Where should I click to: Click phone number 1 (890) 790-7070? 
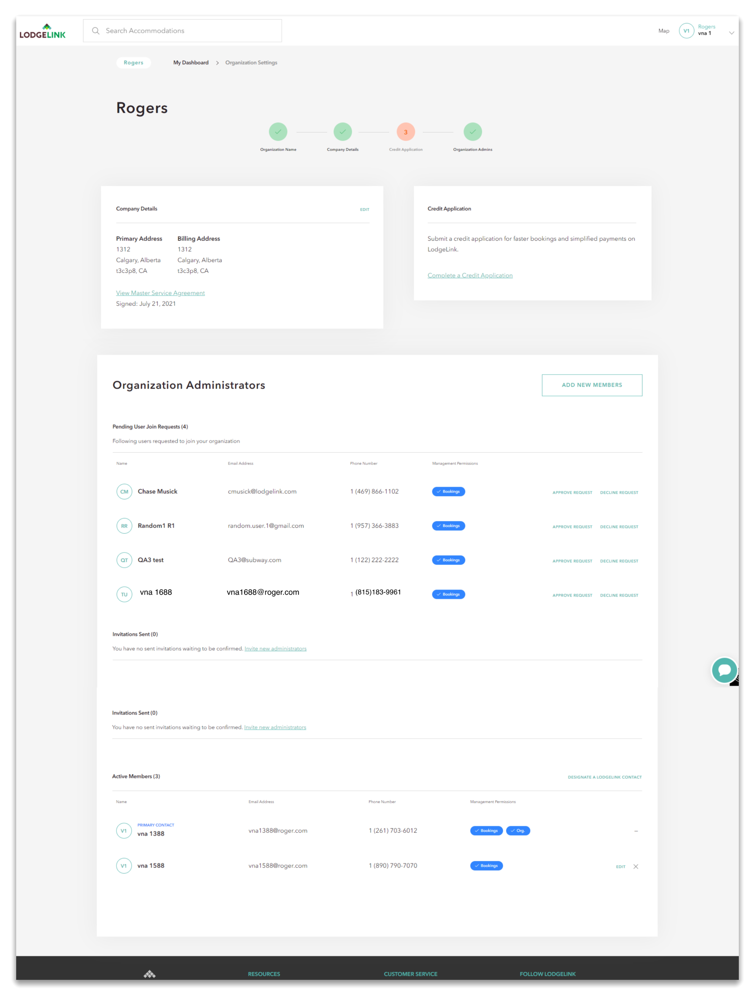pos(393,866)
